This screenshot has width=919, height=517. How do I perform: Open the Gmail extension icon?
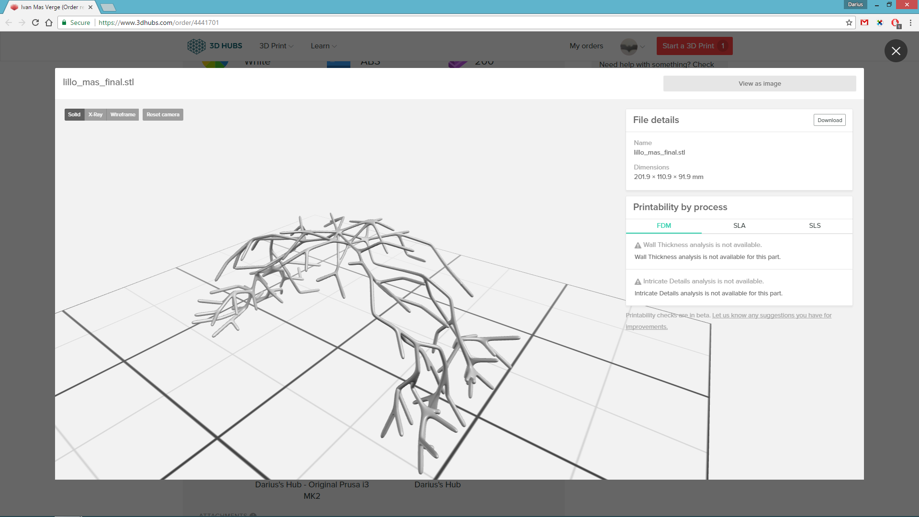(x=864, y=22)
